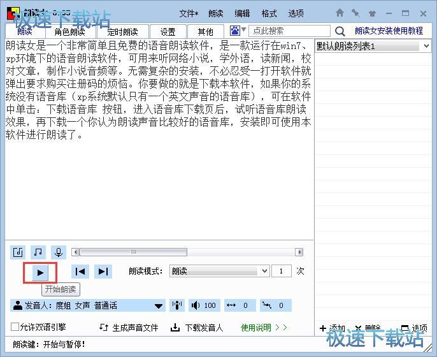This screenshot has width=437, height=357.
Task: Select the 朗读 tab
Action: (x=25, y=31)
